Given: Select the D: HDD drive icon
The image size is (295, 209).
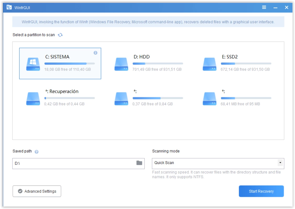Looking at the screenshot, I should [x=121, y=64].
